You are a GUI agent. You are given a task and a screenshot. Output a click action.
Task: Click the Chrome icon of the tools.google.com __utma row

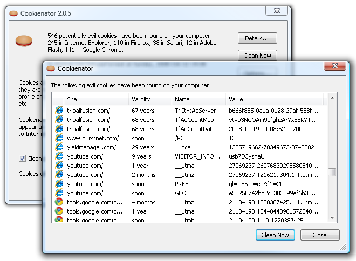tap(59, 211)
